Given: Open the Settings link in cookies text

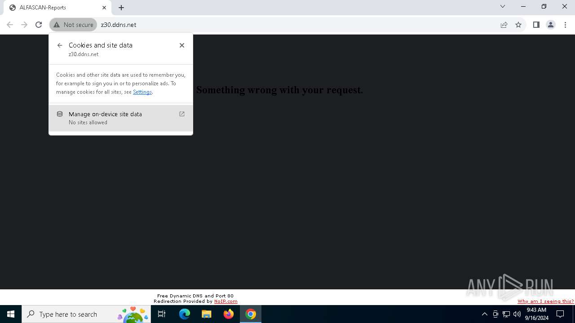Looking at the screenshot, I should pyautogui.click(x=142, y=92).
